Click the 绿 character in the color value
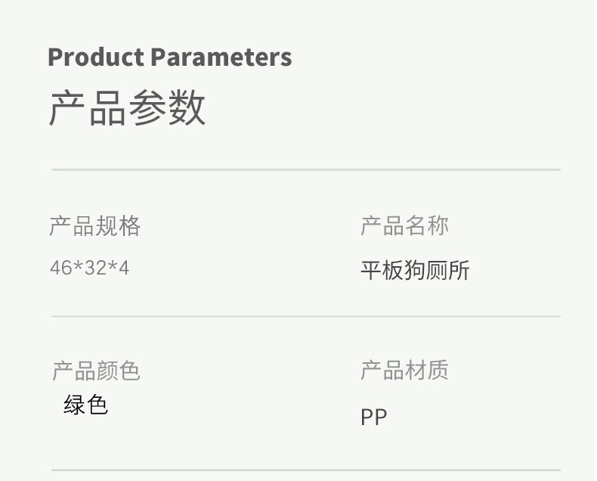597x481 pixels. (74, 405)
